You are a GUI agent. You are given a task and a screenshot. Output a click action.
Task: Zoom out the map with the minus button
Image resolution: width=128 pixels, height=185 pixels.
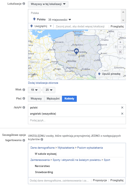(x=120, y=47)
